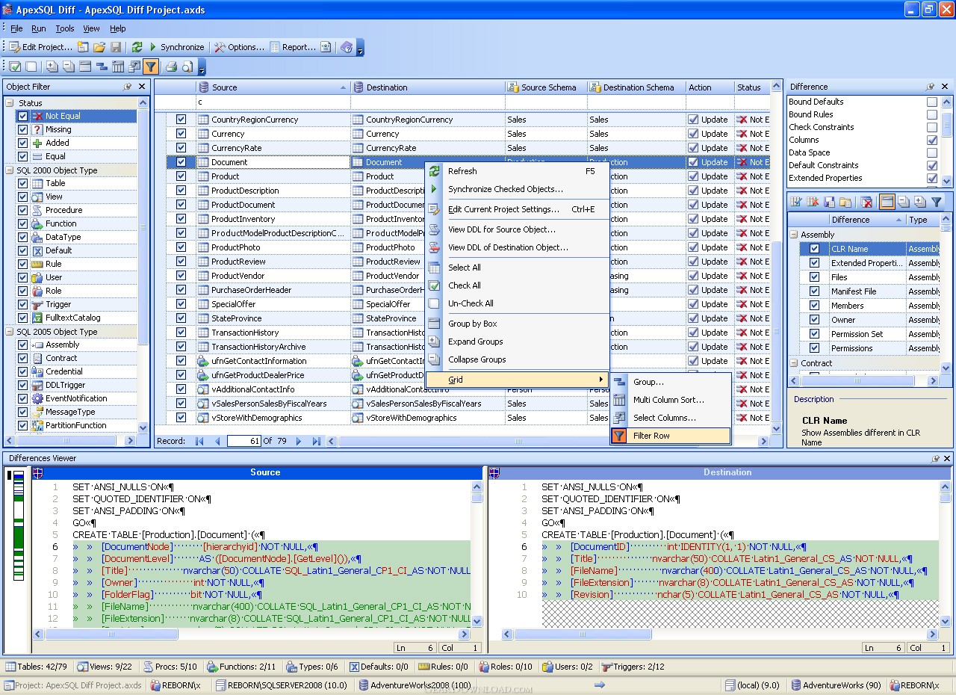Collapse the SQL 2005 Object Type group
Screen dimensions: 956x695
[10, 332]
